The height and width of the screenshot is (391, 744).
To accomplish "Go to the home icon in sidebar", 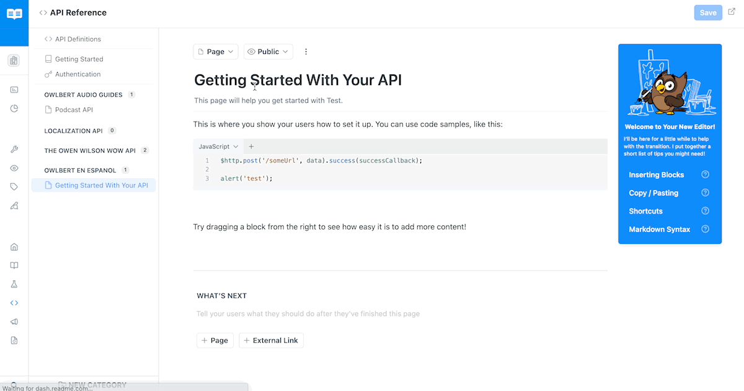I will (14, 247).
